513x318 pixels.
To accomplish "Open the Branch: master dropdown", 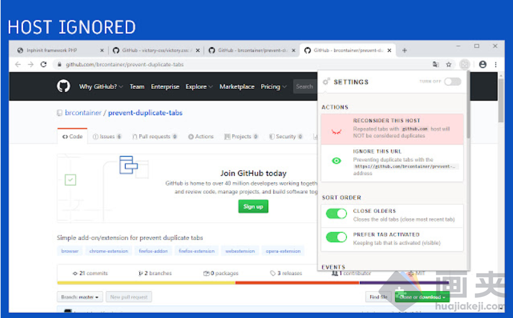I will point(80,297).
